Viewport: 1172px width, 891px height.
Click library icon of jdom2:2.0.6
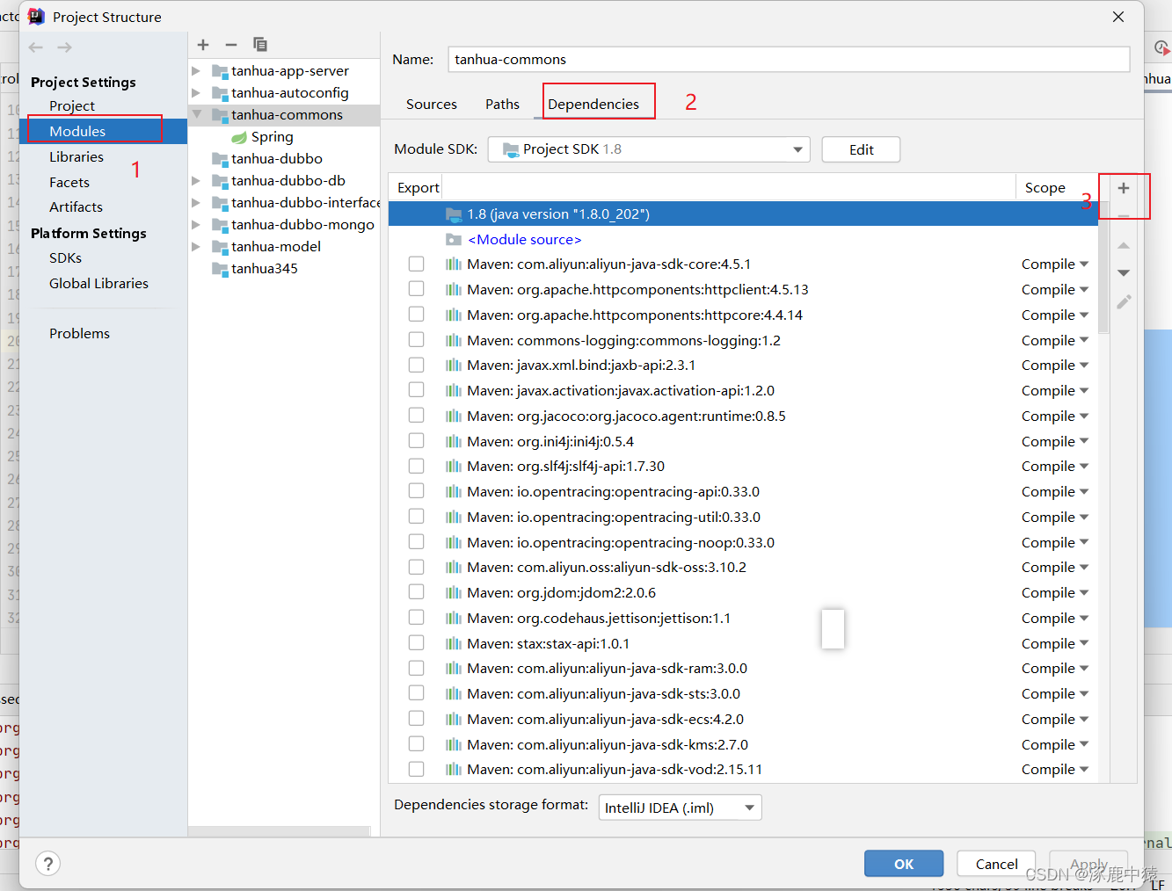pos(454,593)
